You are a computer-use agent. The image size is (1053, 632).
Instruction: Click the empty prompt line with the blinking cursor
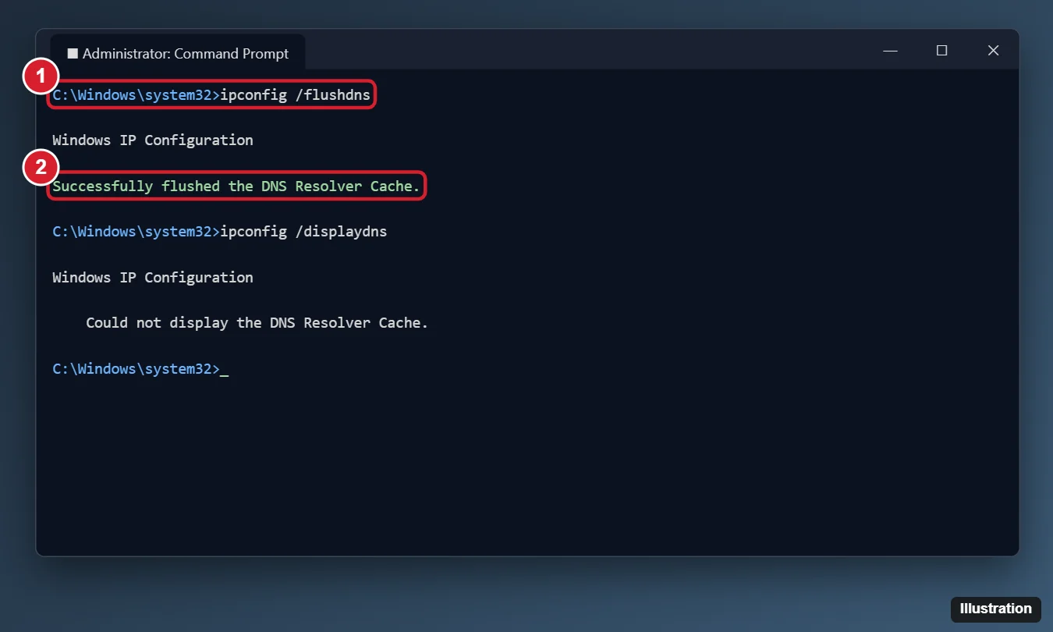(x=140, y=369)
